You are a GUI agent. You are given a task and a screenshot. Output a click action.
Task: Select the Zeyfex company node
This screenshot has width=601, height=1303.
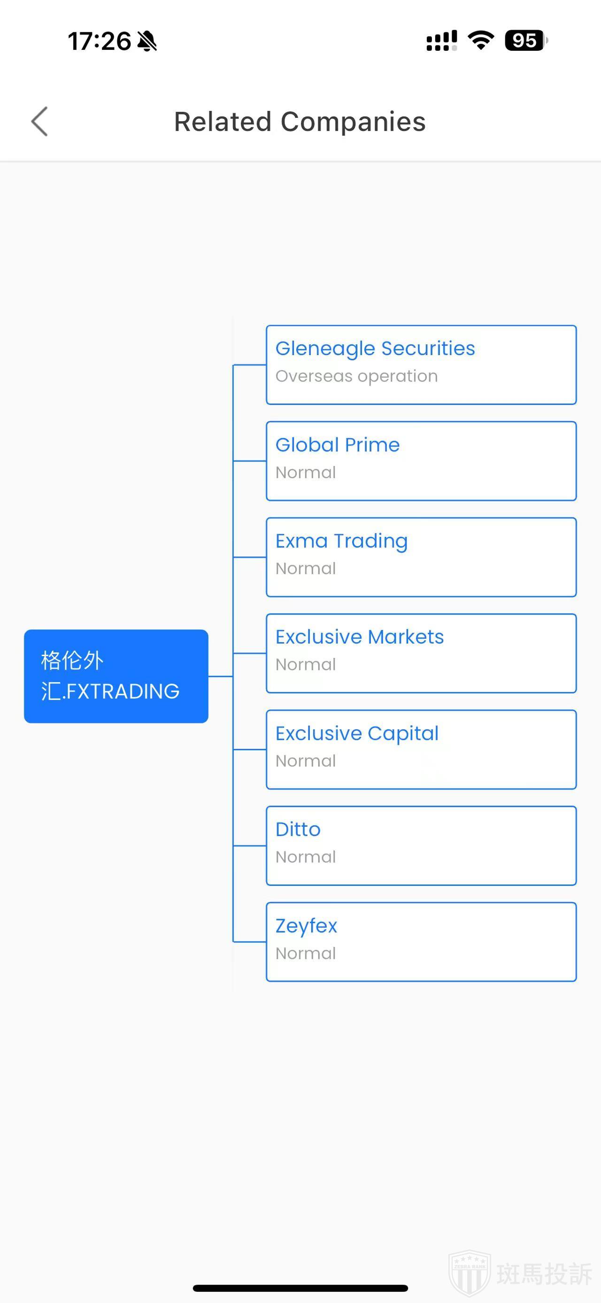coord(421,941)
